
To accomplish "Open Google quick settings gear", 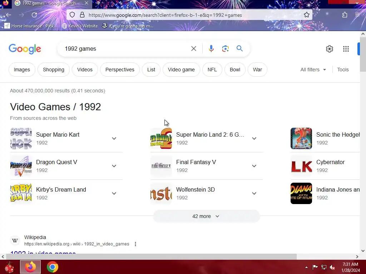I will click(329, 49).
